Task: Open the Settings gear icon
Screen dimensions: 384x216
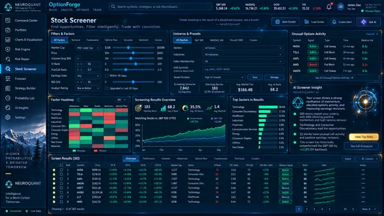Action: tap(8, 118)
